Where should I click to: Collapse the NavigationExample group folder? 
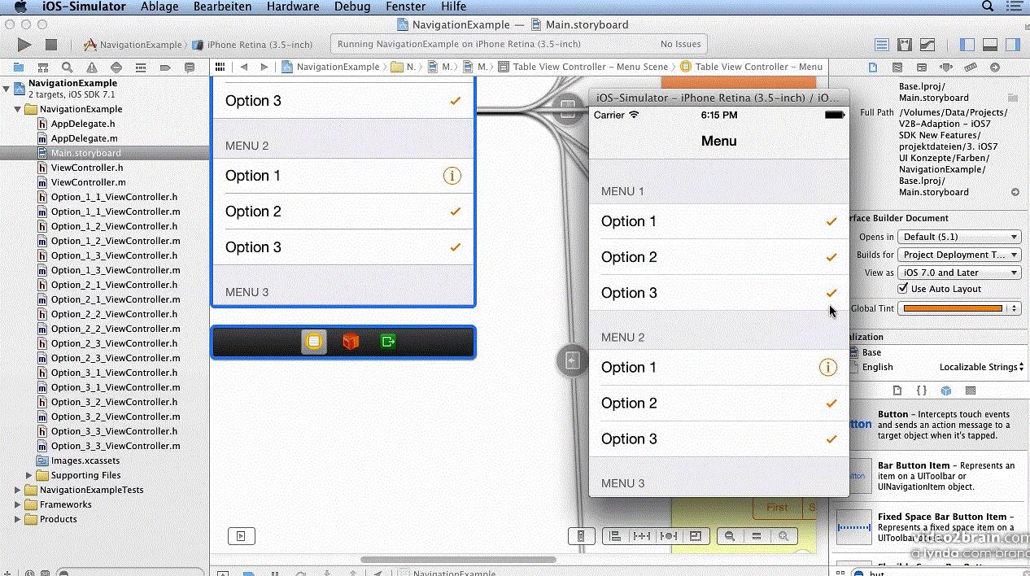[18, 109]
